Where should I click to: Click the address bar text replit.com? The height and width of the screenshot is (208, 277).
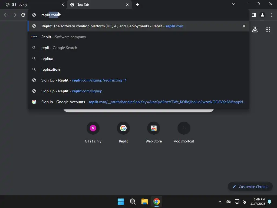(x=50, y=15)
